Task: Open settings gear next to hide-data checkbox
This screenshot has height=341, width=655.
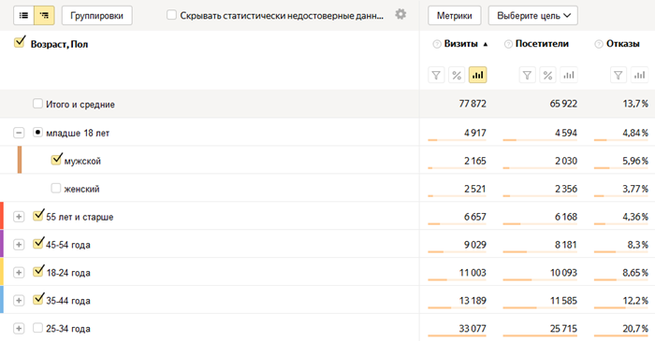Action: tap(400, 15)
